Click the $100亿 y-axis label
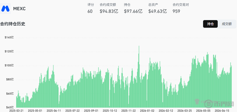Screen dimensions: 237x112 pos(9,66)
